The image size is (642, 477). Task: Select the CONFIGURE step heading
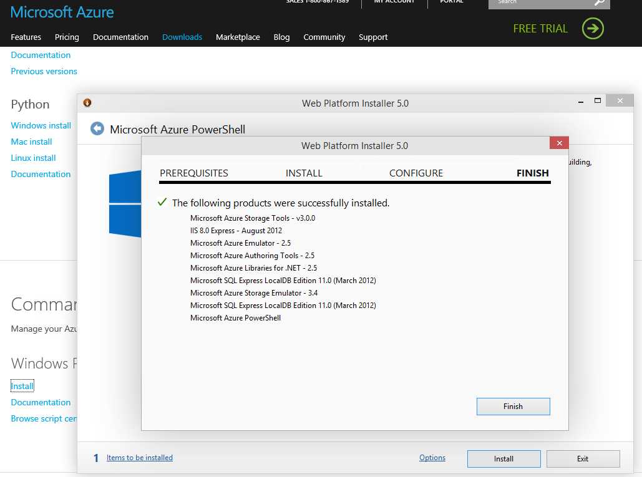(x=416, y=173)
